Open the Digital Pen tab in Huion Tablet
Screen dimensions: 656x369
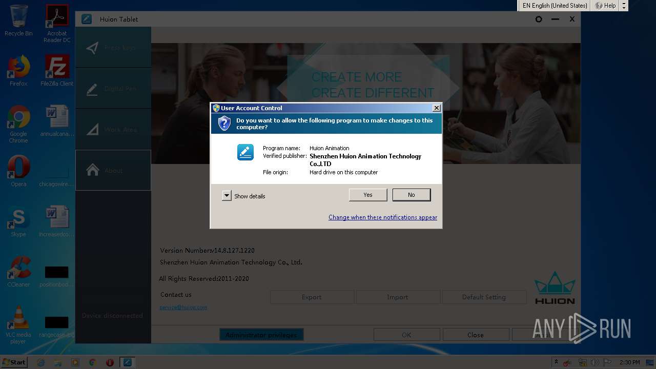[113, 88]
